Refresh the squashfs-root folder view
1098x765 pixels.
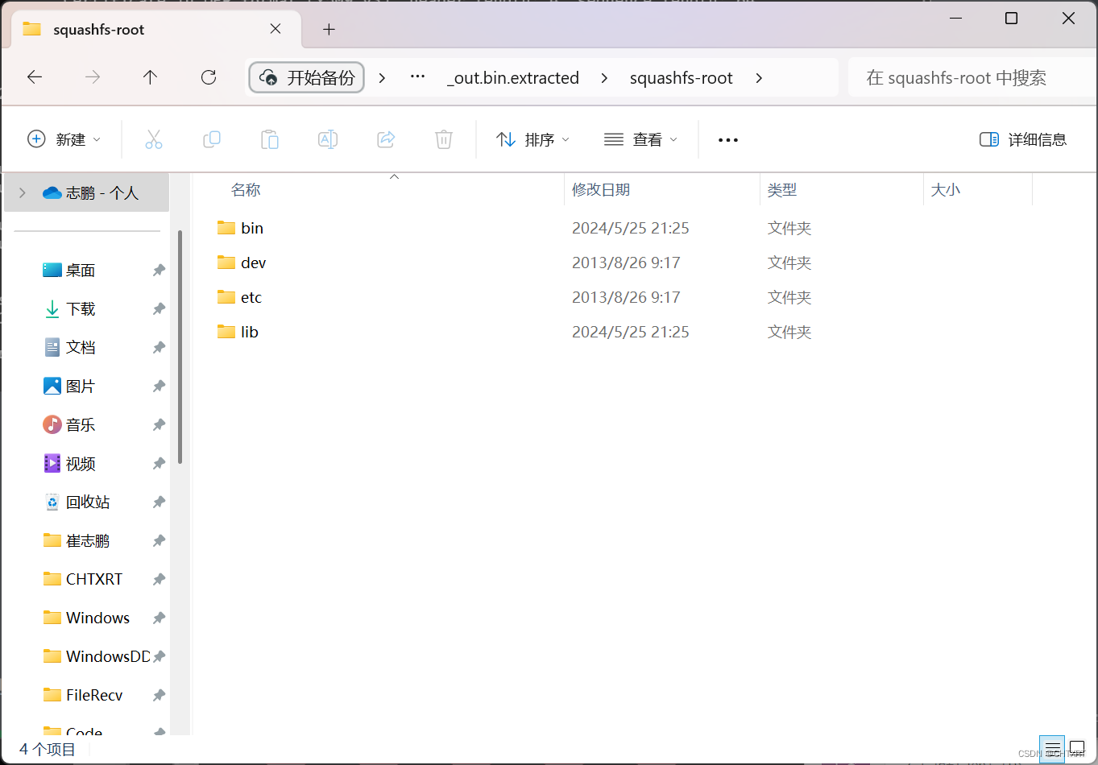click(209, 77)
